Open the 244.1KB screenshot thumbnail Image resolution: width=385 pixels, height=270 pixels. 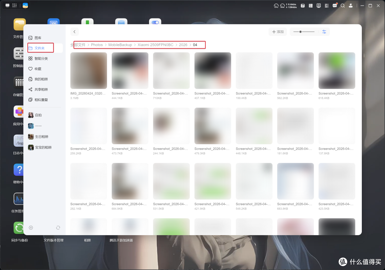[171, 126]
